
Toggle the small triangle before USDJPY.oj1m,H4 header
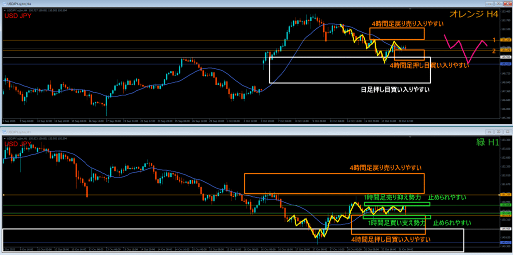pos(4,10)
